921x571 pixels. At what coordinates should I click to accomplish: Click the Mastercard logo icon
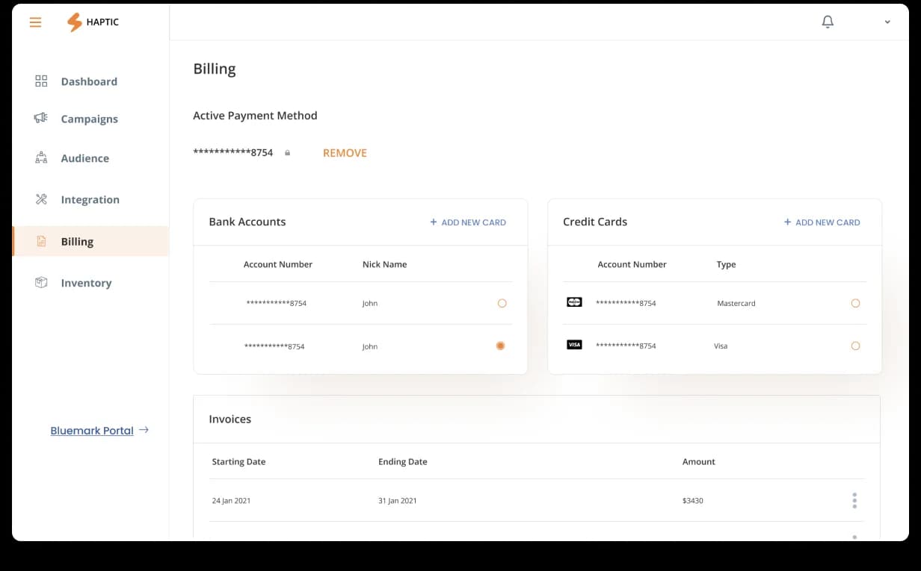(574, 302)
